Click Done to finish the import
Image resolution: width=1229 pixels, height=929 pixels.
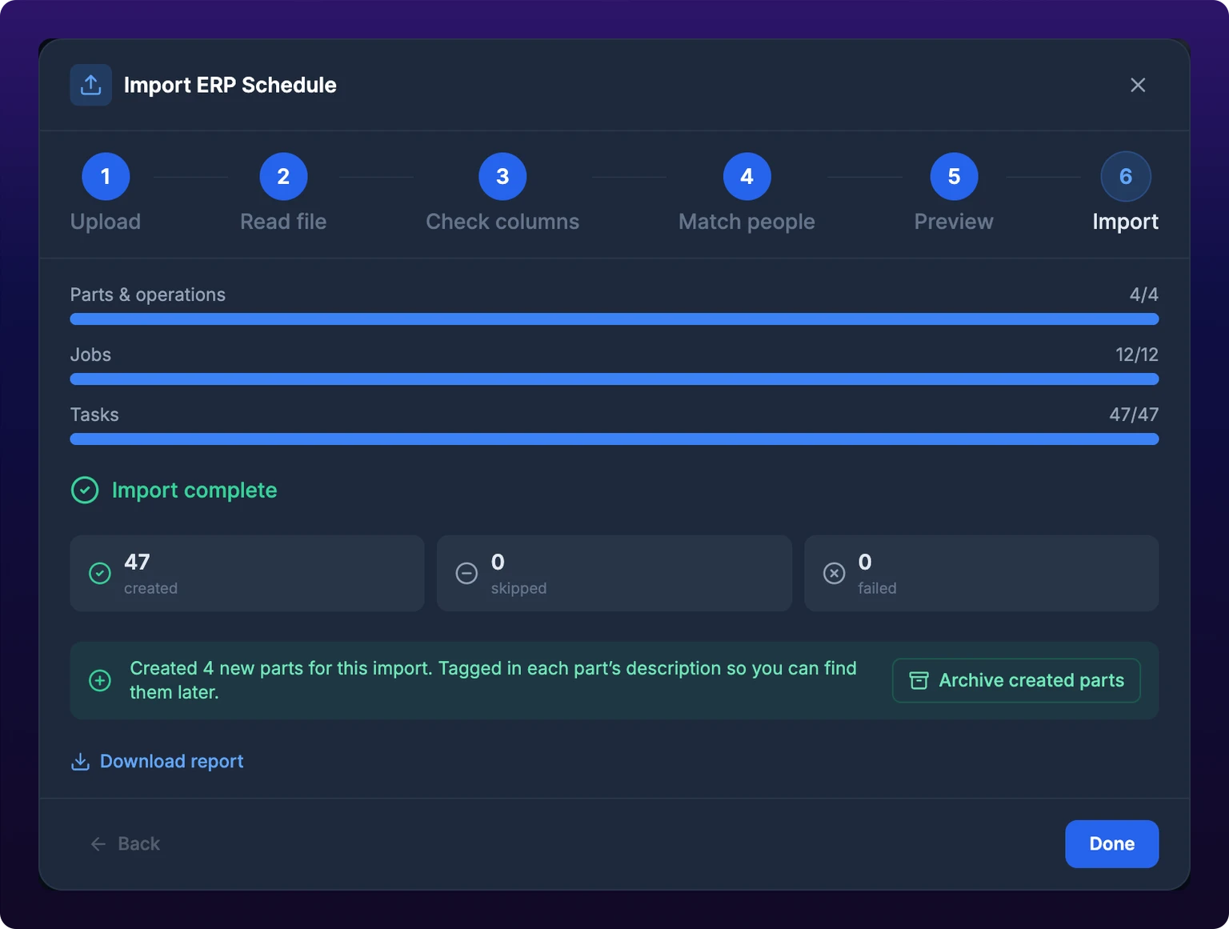pos(1111,843)
